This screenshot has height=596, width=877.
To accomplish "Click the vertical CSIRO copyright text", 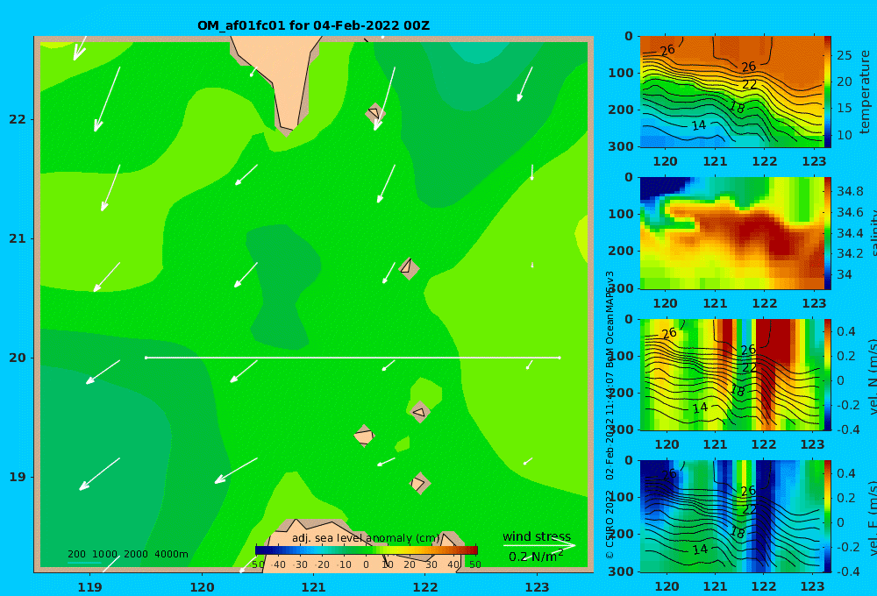I will [x=610, y=415].
